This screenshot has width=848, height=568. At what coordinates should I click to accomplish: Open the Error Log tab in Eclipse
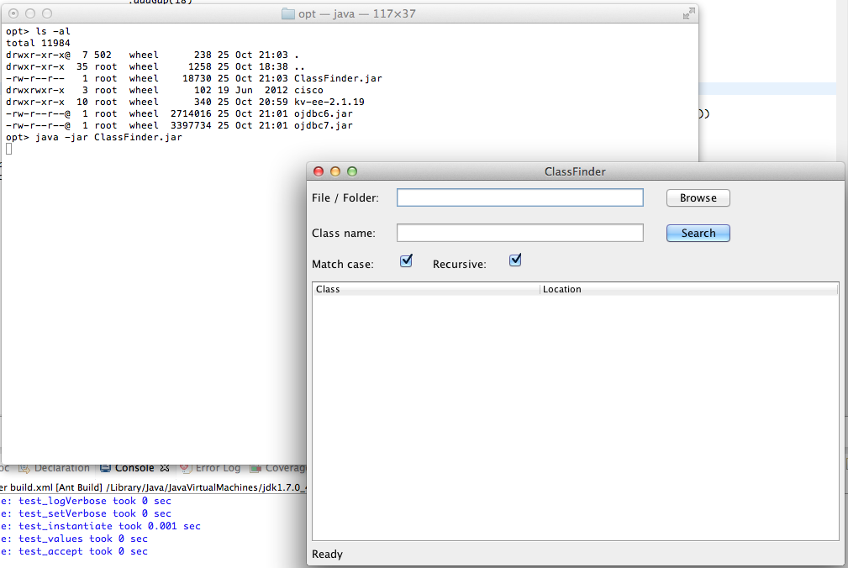click(x=210, y=468)
